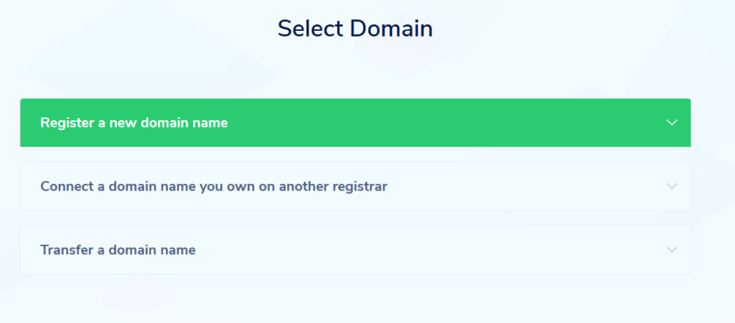The height and width of the screenshot is (323, 735).
Task: Click Connect a domain name you own label
Action: (214, 186)
